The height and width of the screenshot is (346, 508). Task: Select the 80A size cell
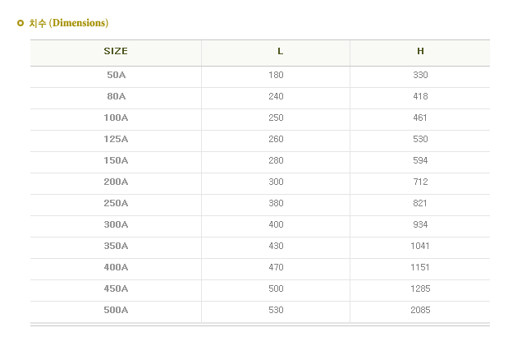[116, 96]
